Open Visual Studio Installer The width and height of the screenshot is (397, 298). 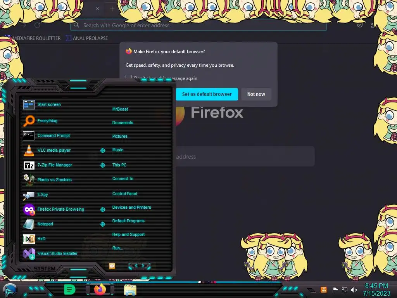tap(50, 253)
